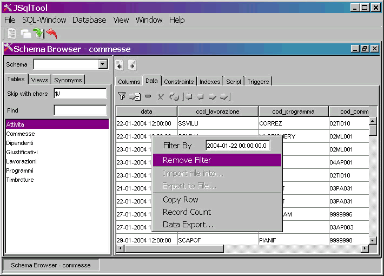The height and width of the screenshot is (276, 384).
Task: Switch to the Triggers tab
Action: click(x=258, y=82)
